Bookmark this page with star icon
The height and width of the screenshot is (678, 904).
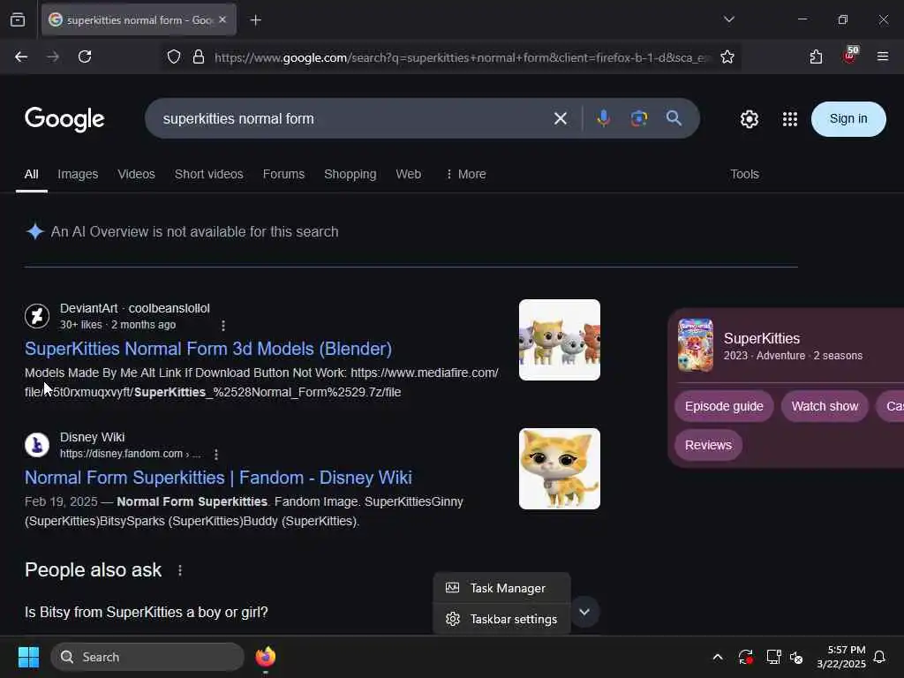point(727,57)
